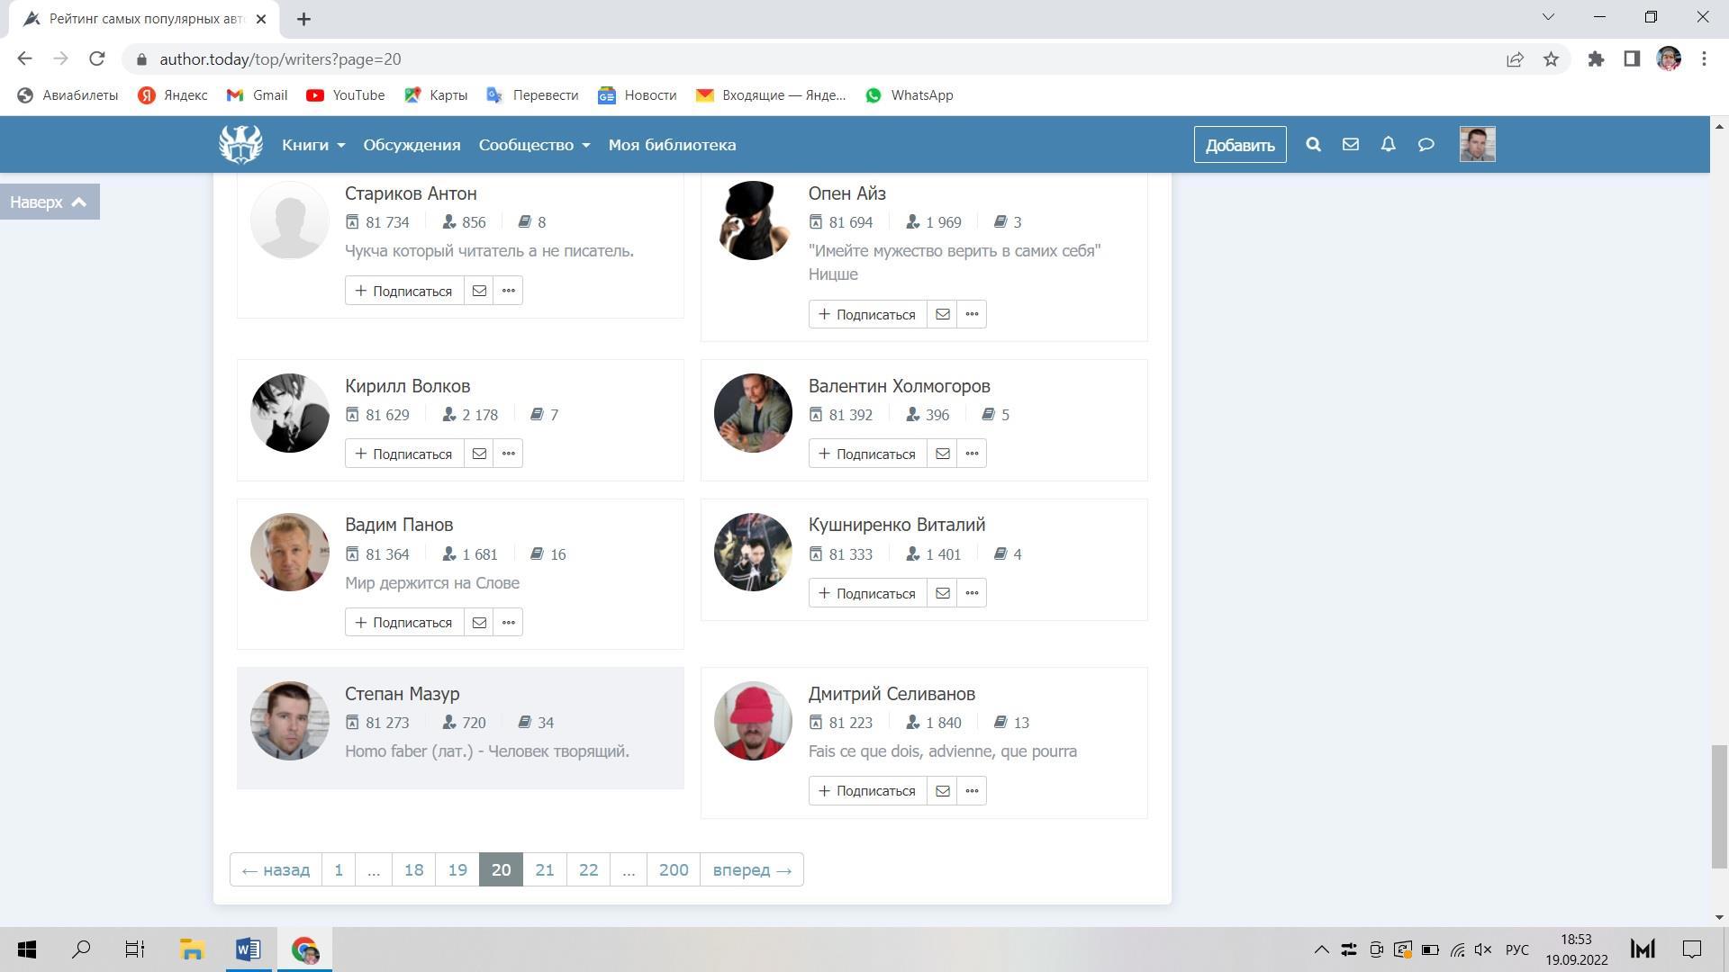Subscribe to Валентин Холмогоров
Viewport: 1729px width, 972px height.
point(867,454)
